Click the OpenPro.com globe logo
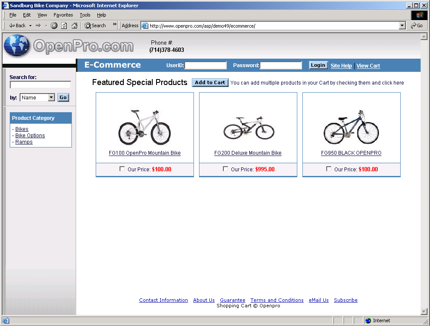Screen dimensions: 430x326 pos(17,46)
